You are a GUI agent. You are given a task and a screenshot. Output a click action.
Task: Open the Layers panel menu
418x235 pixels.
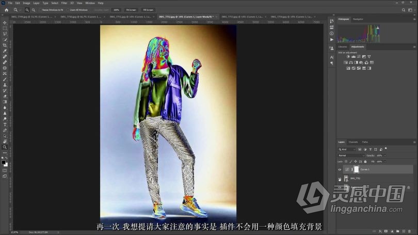tap(414, 142)
